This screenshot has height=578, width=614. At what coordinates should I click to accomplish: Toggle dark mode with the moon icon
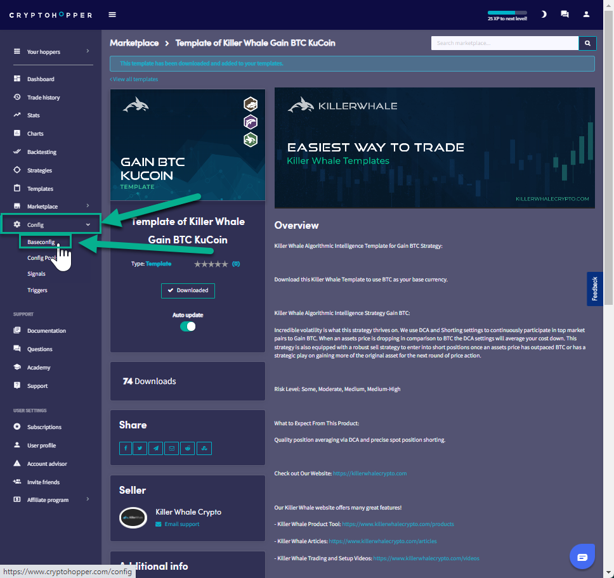point(544,15)
